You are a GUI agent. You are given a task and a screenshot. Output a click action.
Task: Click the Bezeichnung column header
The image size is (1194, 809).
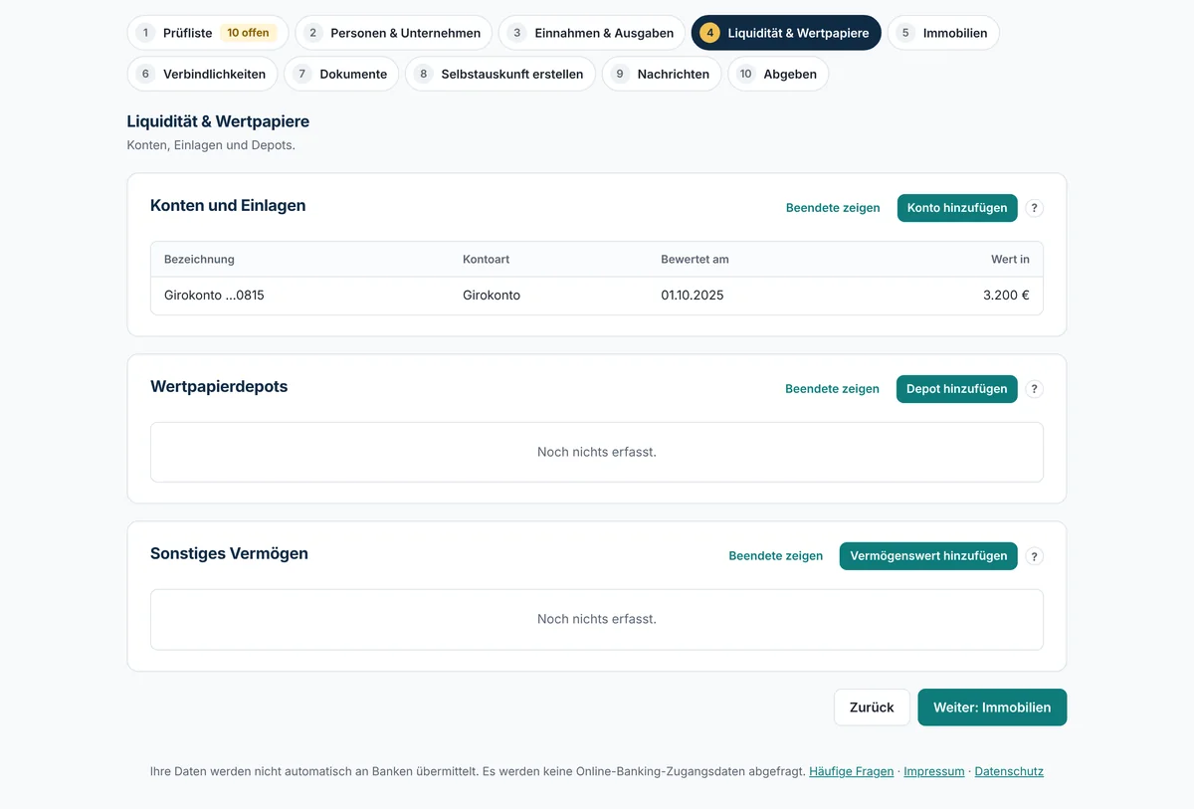point(199,260)
